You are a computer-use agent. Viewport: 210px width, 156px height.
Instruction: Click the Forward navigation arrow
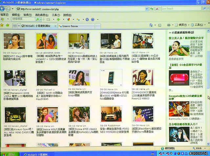8,9
